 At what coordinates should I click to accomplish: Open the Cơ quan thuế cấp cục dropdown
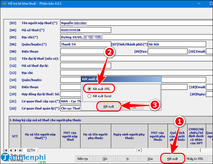click(x=71, y=101)
